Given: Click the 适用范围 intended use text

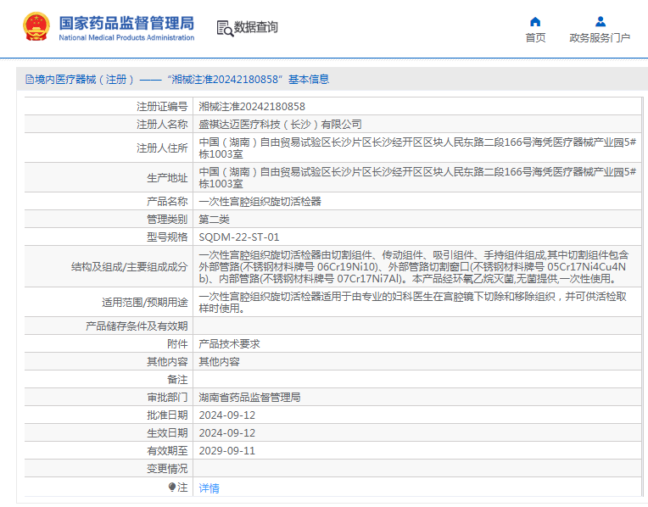Looking at the screenshot, I should pos(413,303).
